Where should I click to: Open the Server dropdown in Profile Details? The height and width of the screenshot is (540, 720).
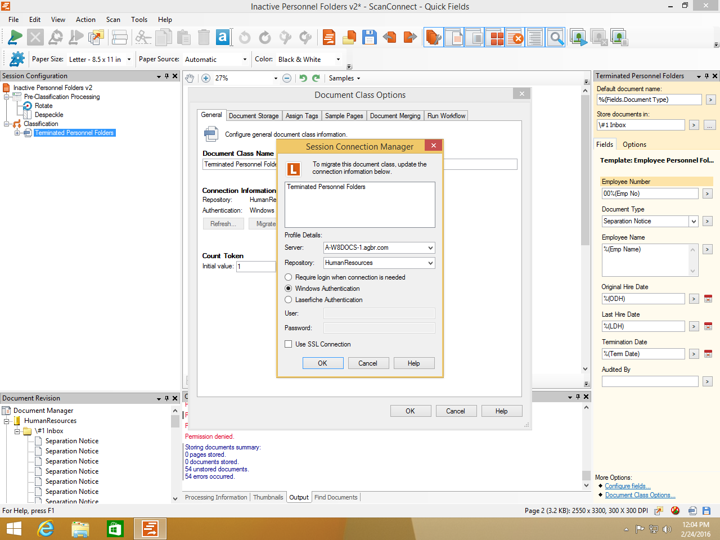(430, 247)
